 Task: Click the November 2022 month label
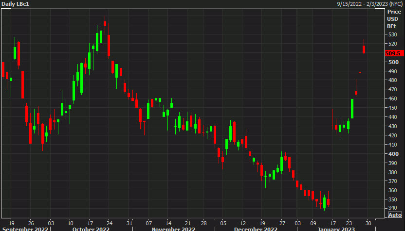pyautogui.click(x=173, y=229)
